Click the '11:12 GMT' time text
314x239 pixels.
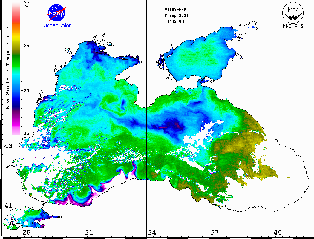pyautogui.click(x=175, y=21)
